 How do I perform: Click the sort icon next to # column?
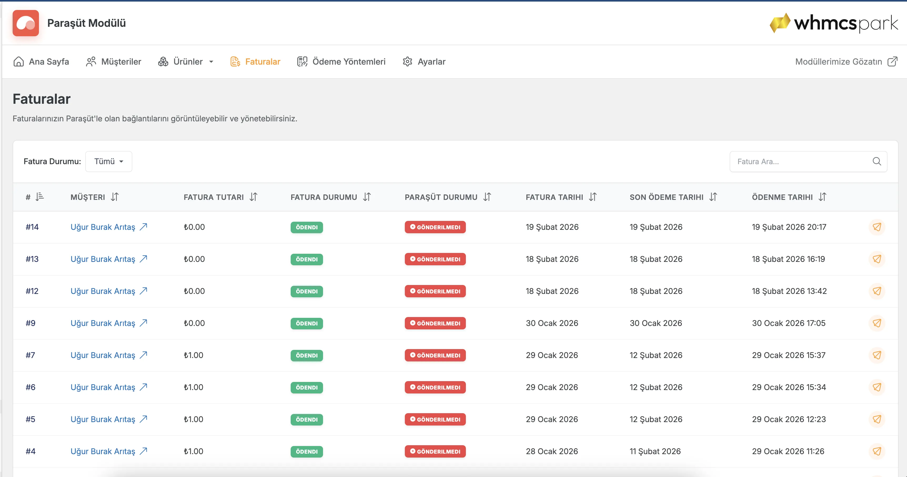pos(40,196)
